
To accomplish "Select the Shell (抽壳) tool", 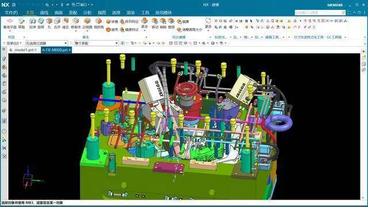I will coord(112,29).
